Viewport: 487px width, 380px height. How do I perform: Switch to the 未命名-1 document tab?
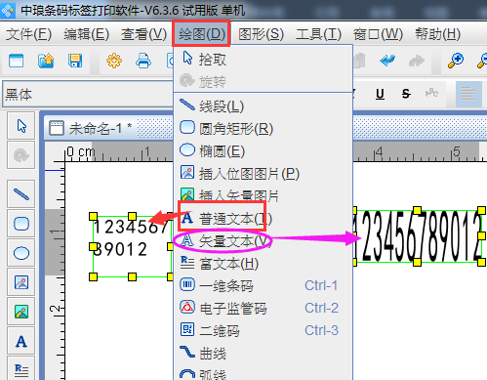click(92, 128)
